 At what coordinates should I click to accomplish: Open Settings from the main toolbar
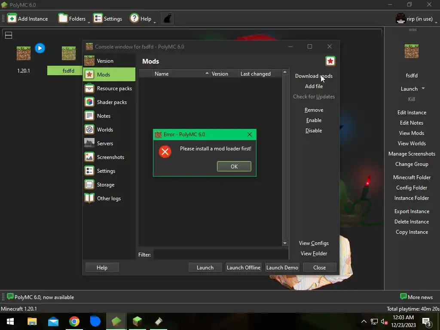pos(108,19)
